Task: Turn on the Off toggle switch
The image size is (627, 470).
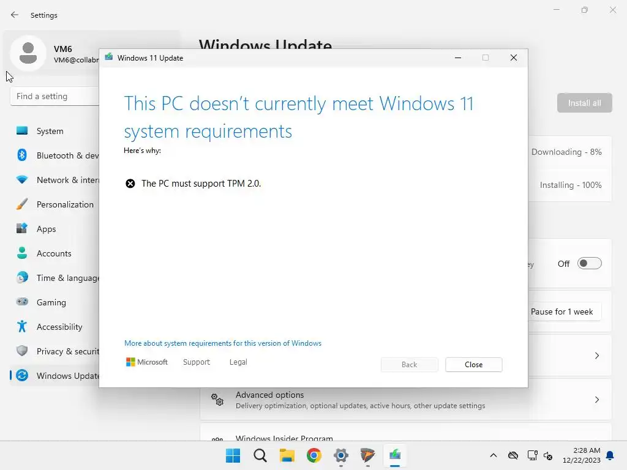Action: (589, 263)
